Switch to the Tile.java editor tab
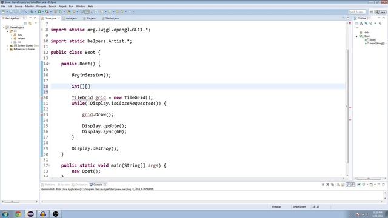Screen dimensions: 388x218 (x=90, y=18)
